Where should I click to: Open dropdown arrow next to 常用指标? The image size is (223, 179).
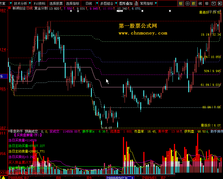(x=155, y=3)
